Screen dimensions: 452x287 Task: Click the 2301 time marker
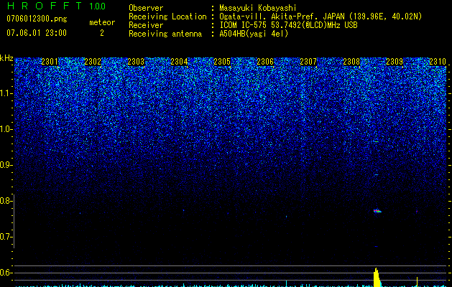(50, 62)
